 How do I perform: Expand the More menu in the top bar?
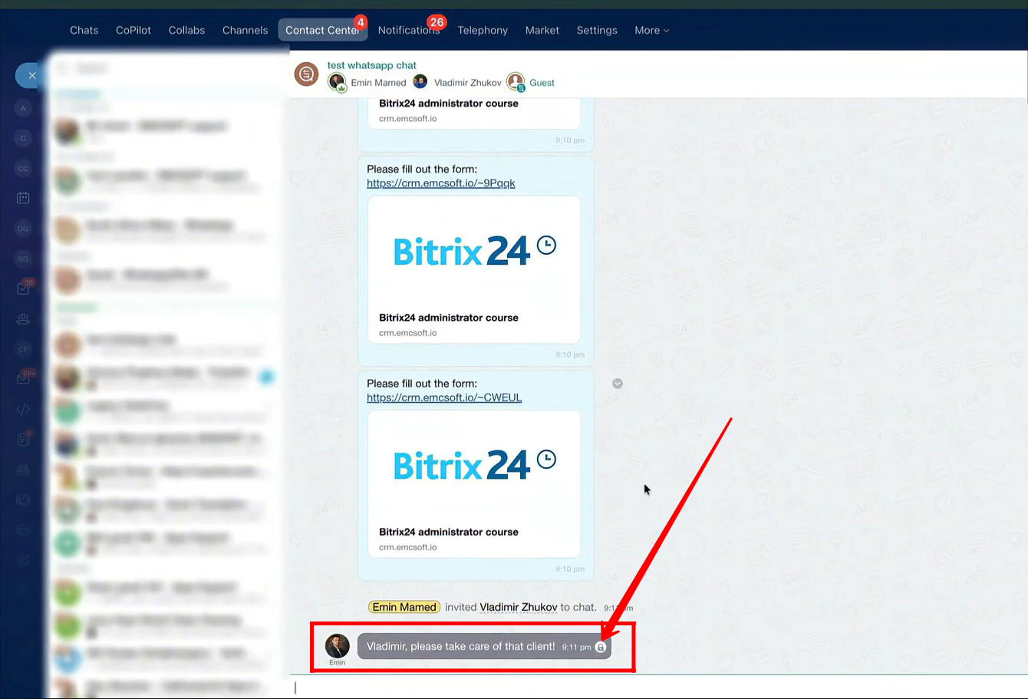[651, 30]
